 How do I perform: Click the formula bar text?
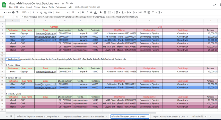(x=80, y=17)
